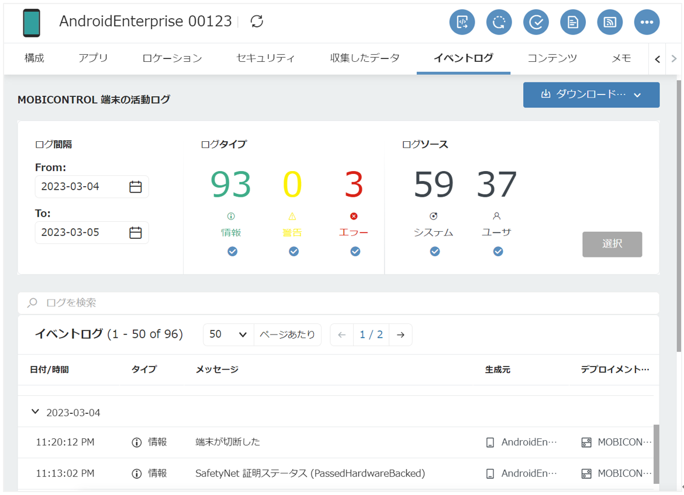Click the 3 エラー count
Viewport: 684px width, 495px height.
pyautogui.click(x=354, y=185)
